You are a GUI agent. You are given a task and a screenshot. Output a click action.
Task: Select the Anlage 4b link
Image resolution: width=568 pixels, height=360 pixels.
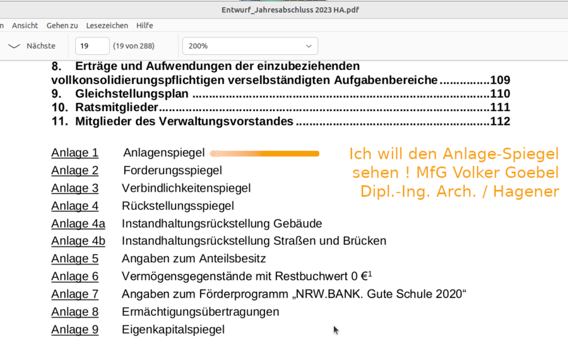(78, 241)
